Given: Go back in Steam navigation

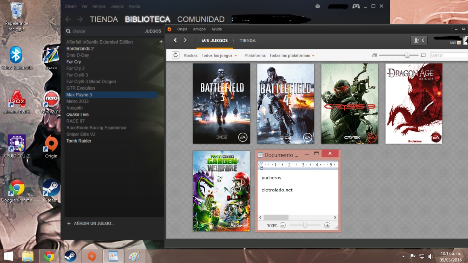Looking at the screenshot, I should (68, 19).
